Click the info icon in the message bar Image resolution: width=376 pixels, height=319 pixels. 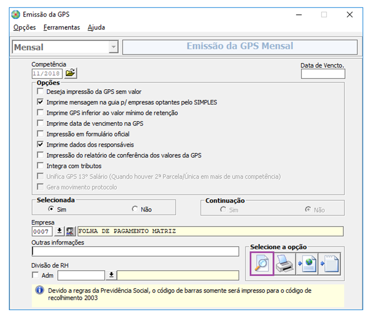pos(39,291)
